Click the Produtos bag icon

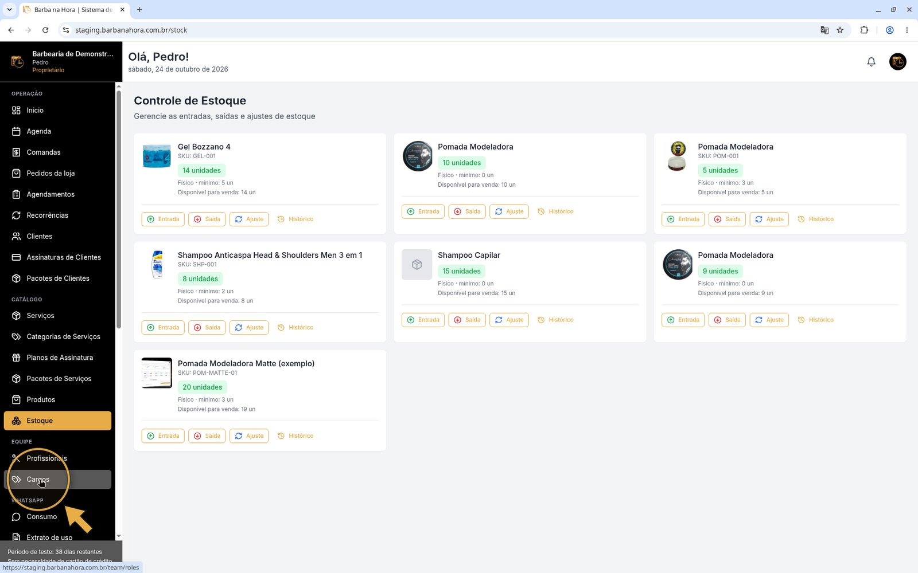[x=16, y=400]
